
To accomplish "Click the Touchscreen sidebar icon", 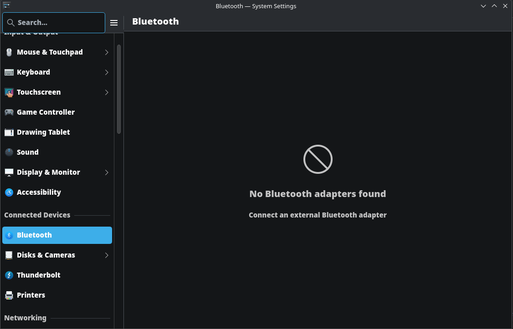I will click(9, 92).
